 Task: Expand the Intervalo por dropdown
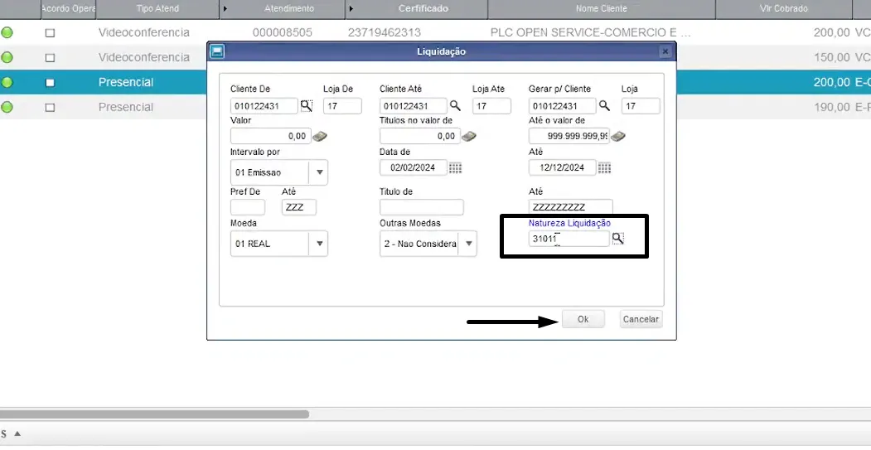(319, 172)
